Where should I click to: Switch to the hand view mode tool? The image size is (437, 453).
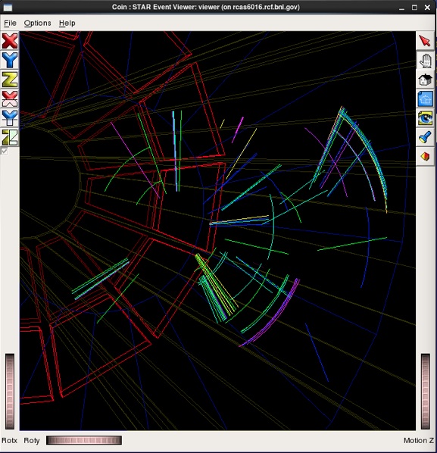(425, 61)
